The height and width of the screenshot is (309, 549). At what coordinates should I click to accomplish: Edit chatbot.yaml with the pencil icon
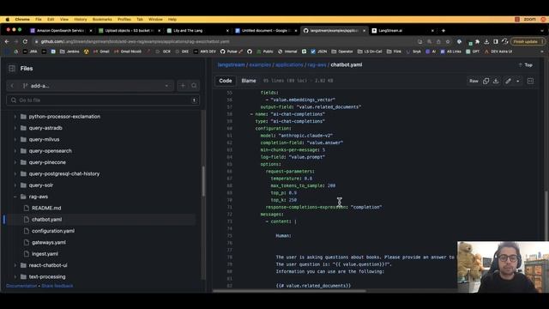(x=508, y=81)
